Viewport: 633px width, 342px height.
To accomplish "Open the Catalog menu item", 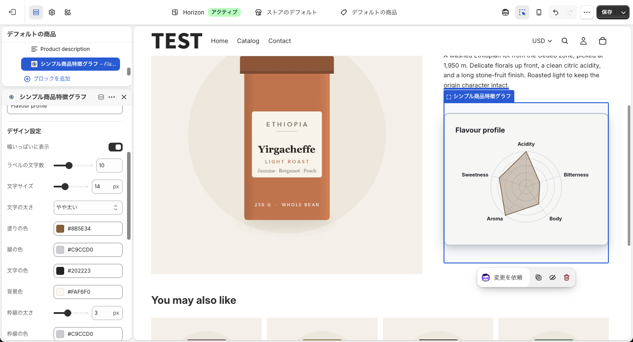I will [248, 41].
